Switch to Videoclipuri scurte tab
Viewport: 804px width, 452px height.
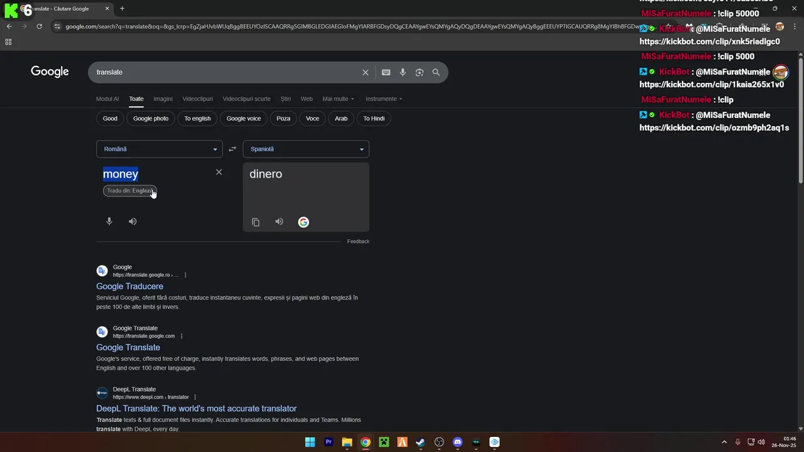tap(246, 99)
